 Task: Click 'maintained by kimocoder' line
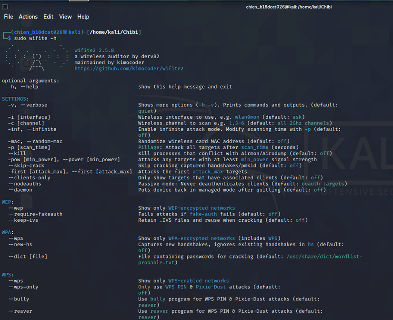(x=109, y=62)
